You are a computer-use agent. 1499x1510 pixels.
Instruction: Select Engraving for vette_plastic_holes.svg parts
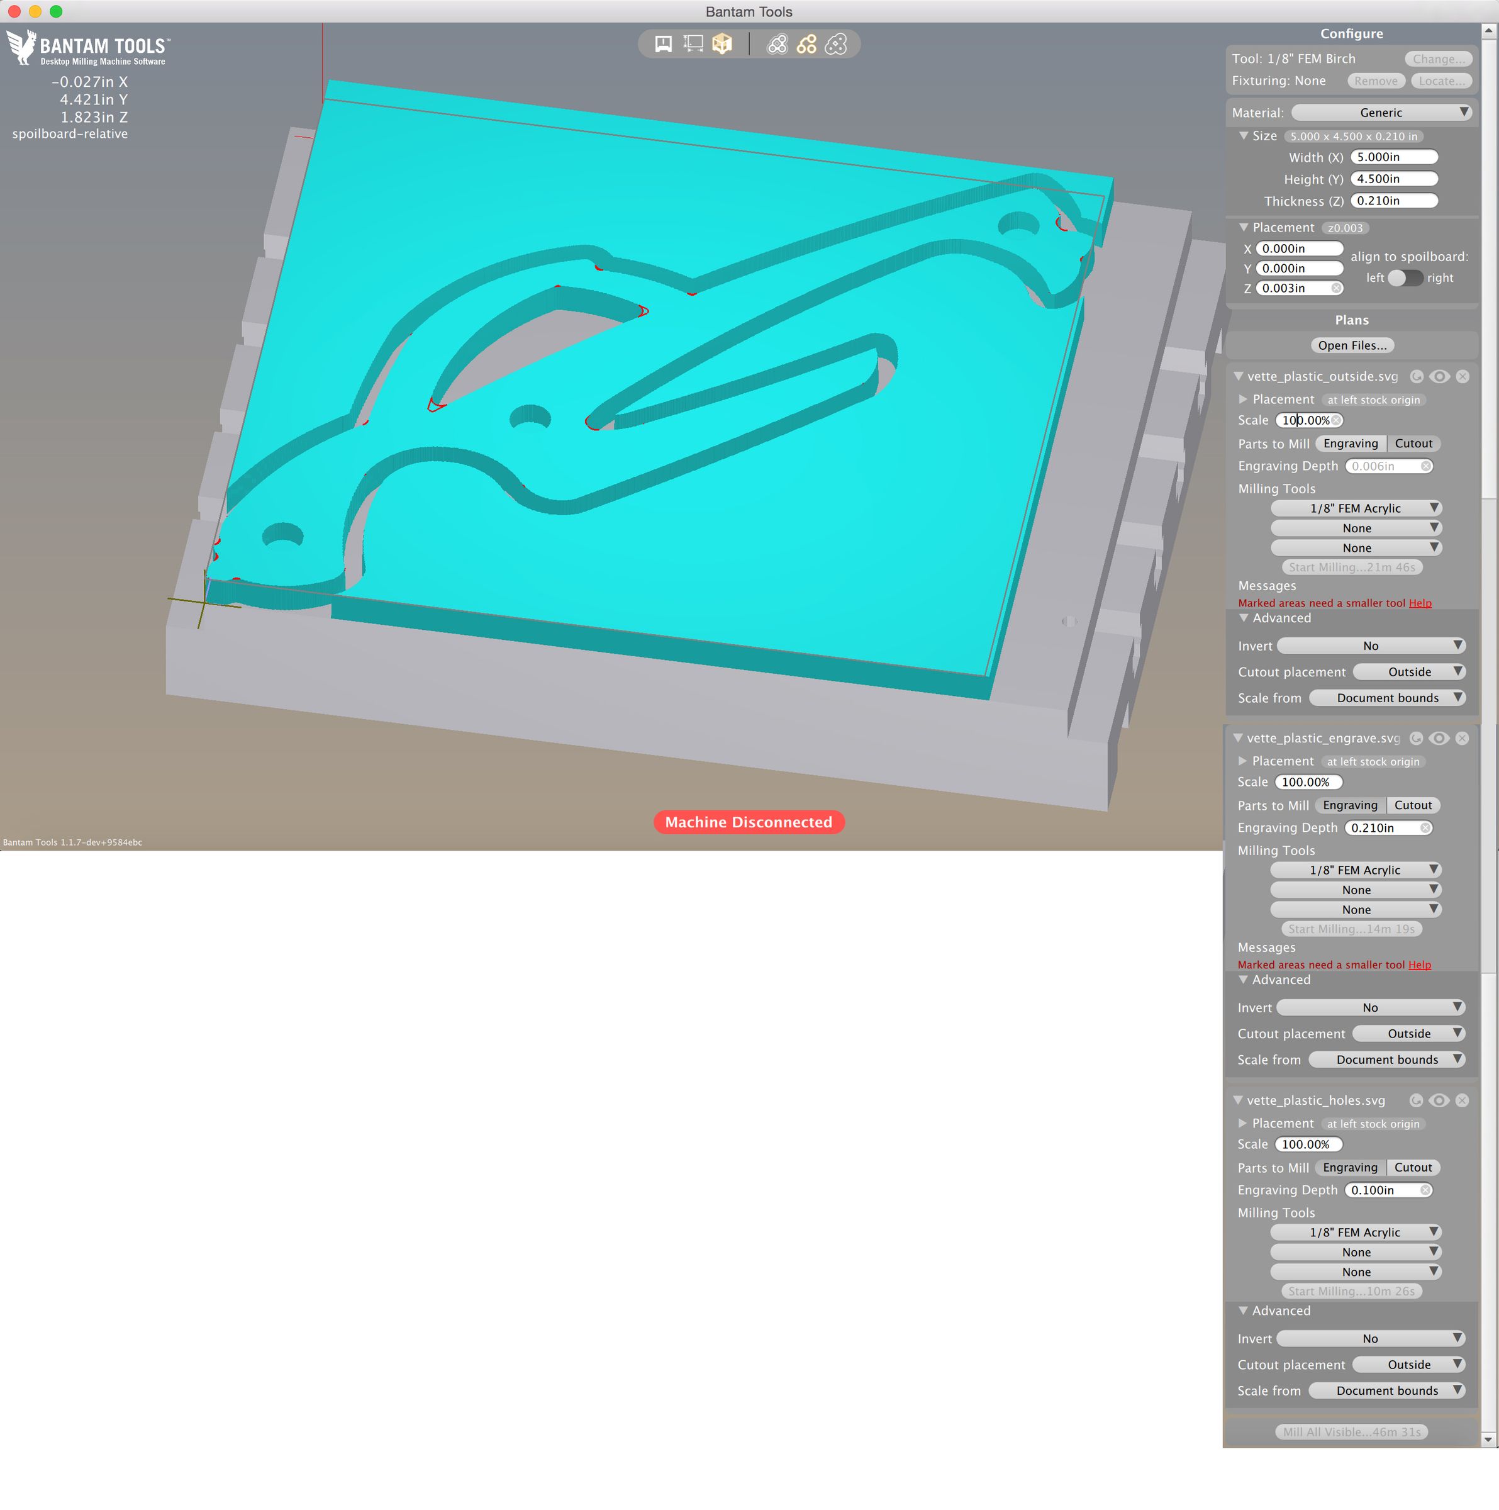tap(1350, 1168)
